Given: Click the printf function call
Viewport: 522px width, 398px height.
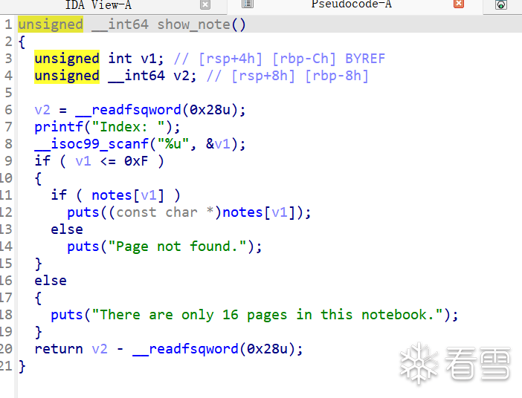Looking at the screenshot, I should coord(59,127).
